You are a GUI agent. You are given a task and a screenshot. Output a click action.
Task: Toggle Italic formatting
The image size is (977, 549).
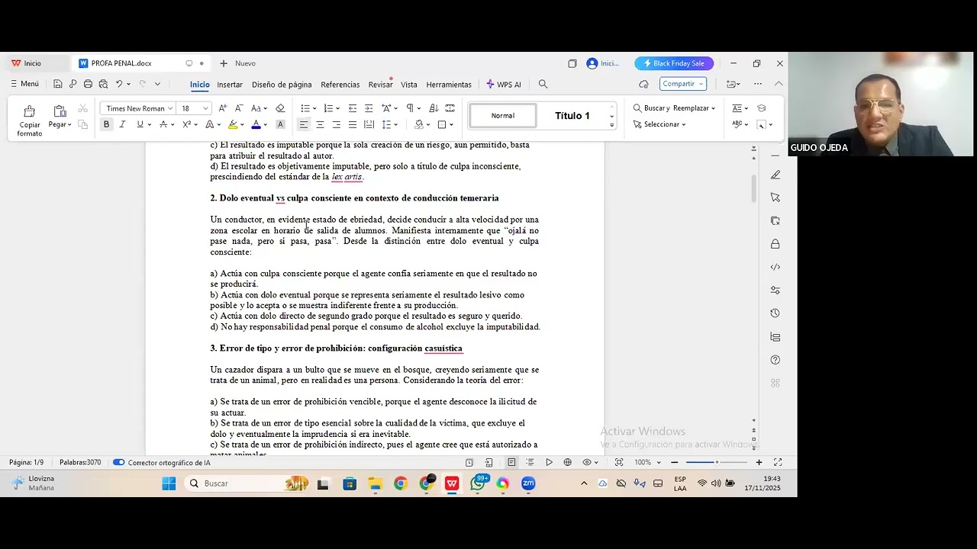coord(122,124)
